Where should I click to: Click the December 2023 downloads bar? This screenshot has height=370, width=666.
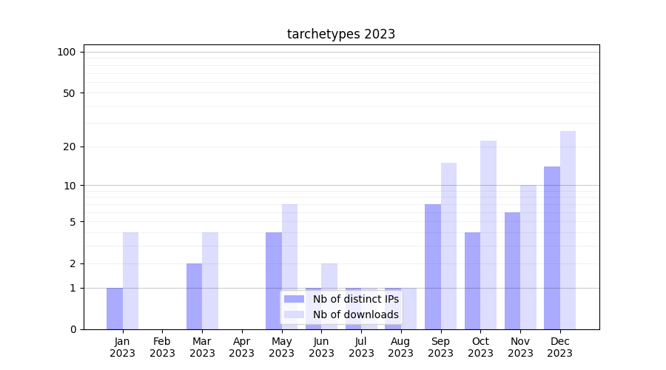568,230
